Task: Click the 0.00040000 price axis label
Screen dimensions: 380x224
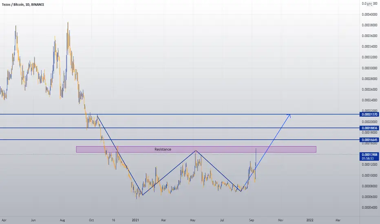Action: (369, 15)
